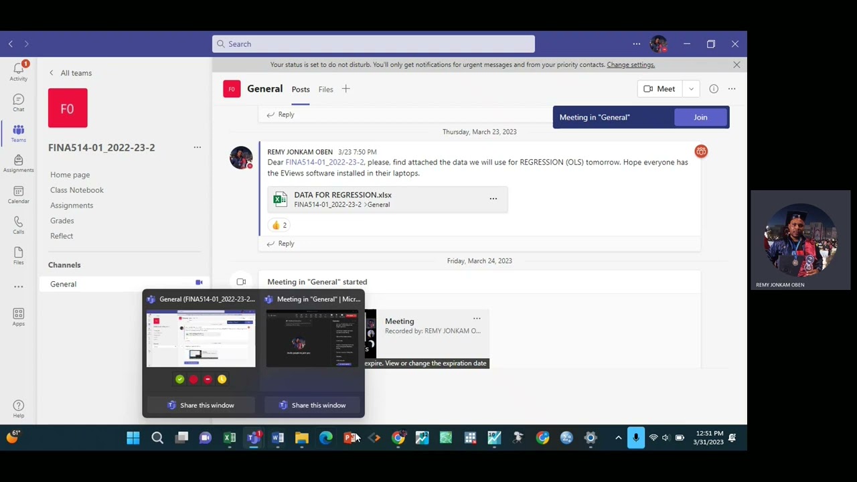Screen dimensions: 857x482
Task: Go forward with the navigation arrow
Action: (26, 44)
